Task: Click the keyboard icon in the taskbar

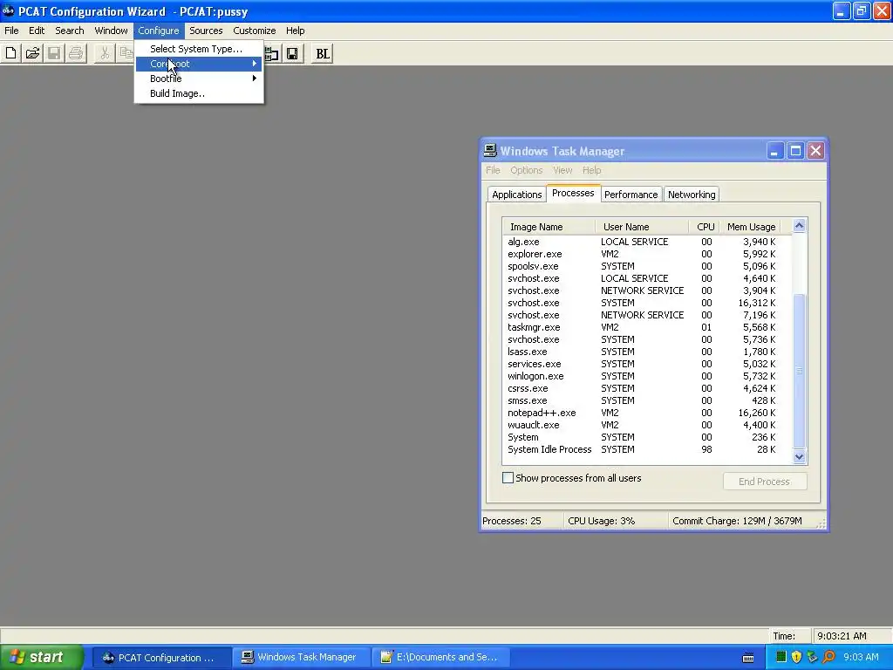Action: (x=748, y=658)
